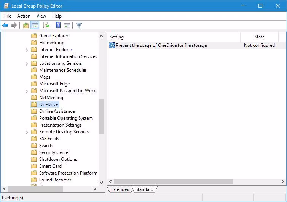Select Security Center in tree

54,152
